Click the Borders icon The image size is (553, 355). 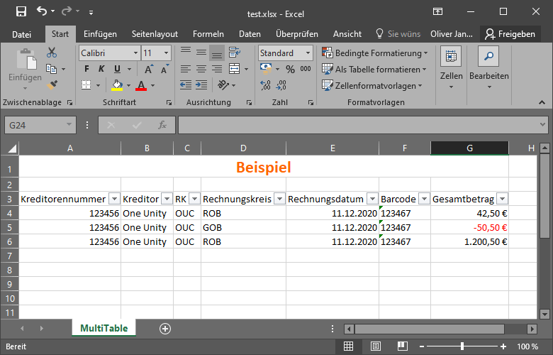click(86, 84)
